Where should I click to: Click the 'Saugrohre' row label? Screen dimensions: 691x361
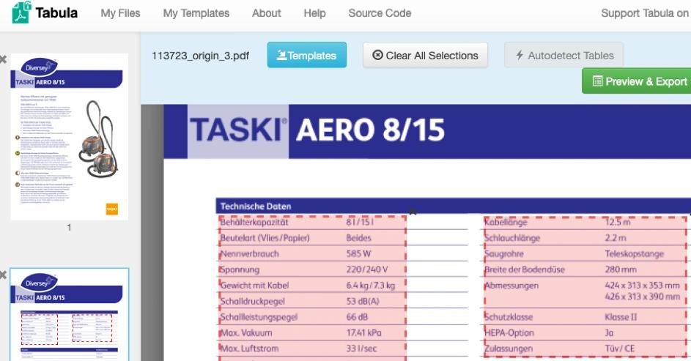pos(504,253)
